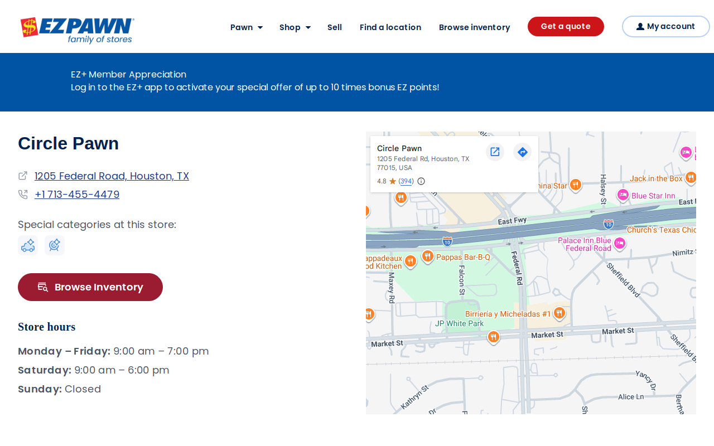This screenshot has width=714, height=446.
Task: Click the Saturday hours line
Action: (94, 370)
